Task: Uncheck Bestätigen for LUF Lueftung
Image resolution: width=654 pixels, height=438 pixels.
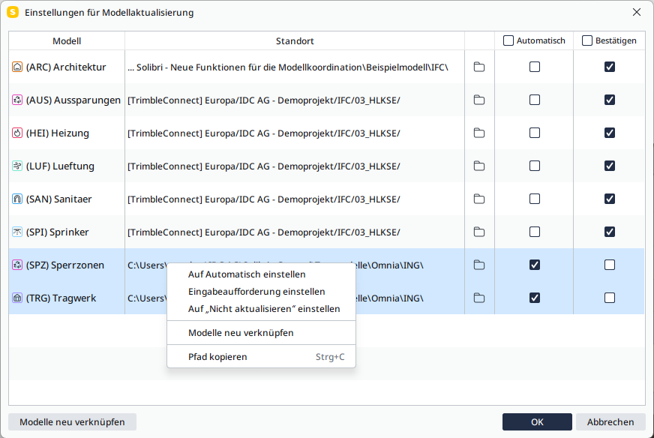Action: pos(609,166)
